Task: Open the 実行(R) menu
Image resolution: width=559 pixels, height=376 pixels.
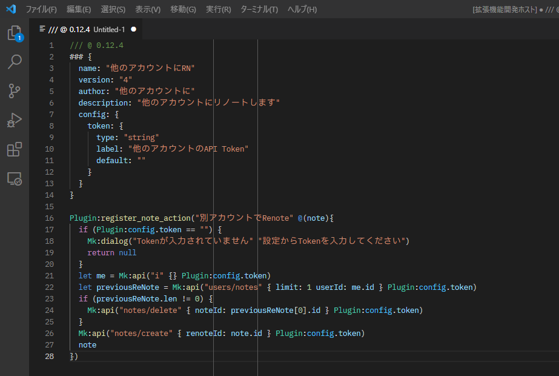Action: [218, 9]
